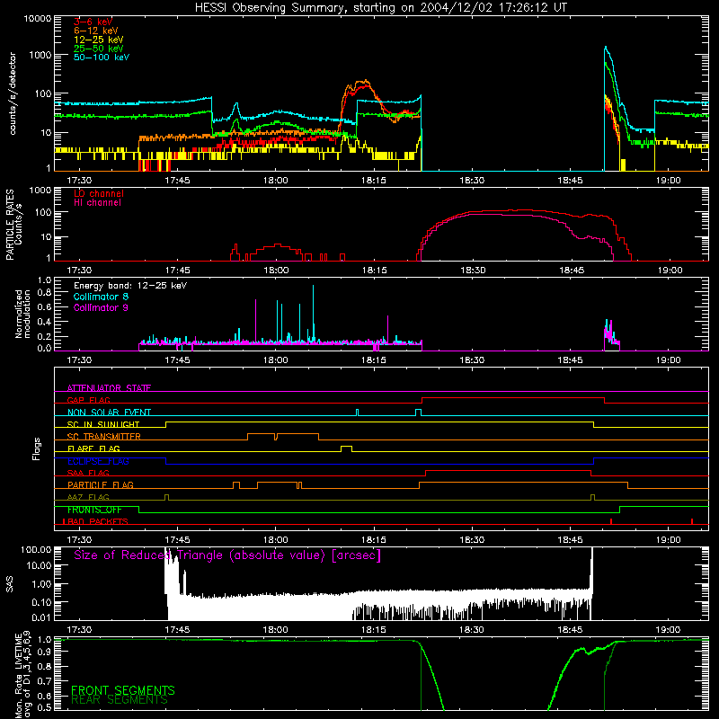The width and height of the screenshot is (719, 719).
Task: Click the raised GAP FLAG interval segment
Action: [x=513, y=398]
